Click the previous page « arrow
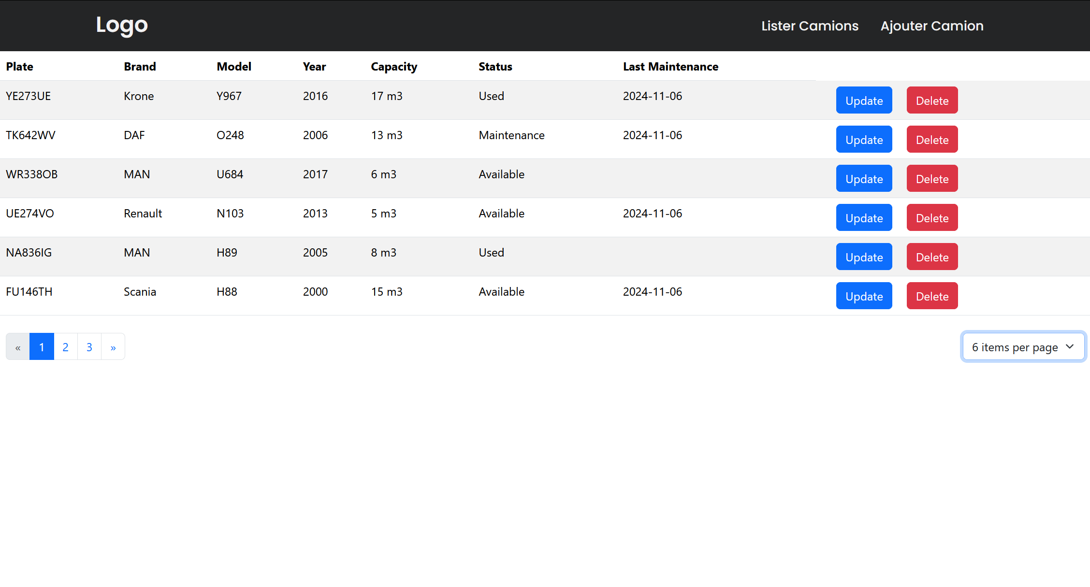 point(18,347)
